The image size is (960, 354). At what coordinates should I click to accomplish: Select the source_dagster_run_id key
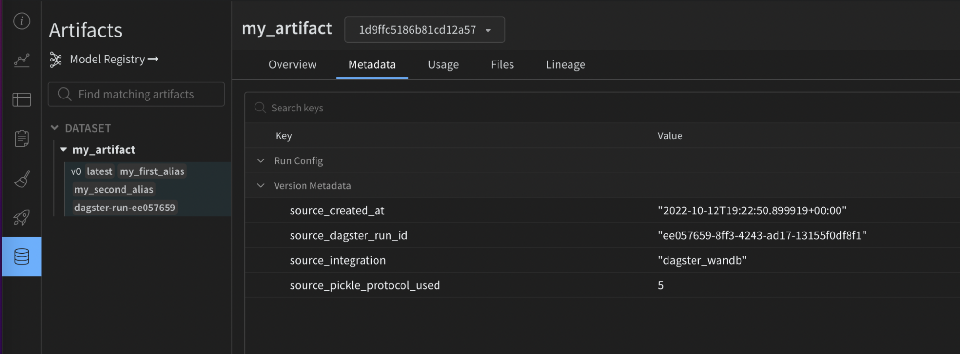coord(349,235)
